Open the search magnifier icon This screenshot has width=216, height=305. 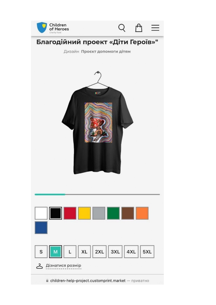click(122, 28)
